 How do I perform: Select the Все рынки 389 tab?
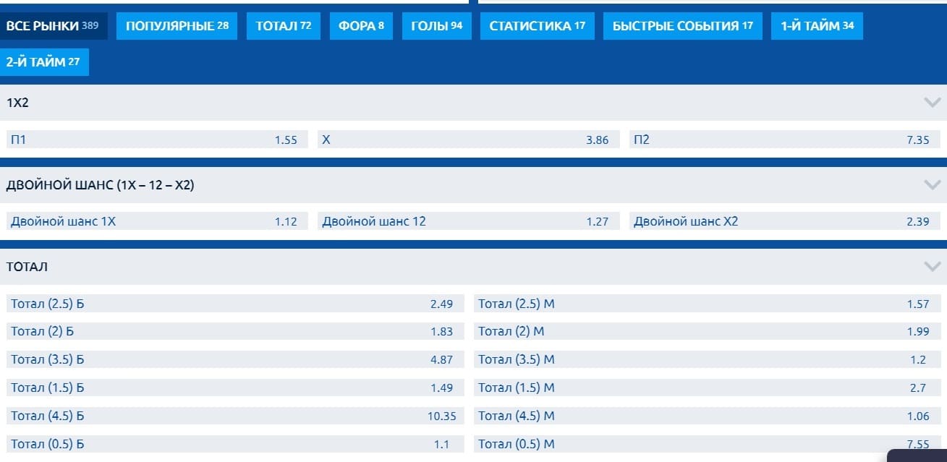(x=52, y=26)
